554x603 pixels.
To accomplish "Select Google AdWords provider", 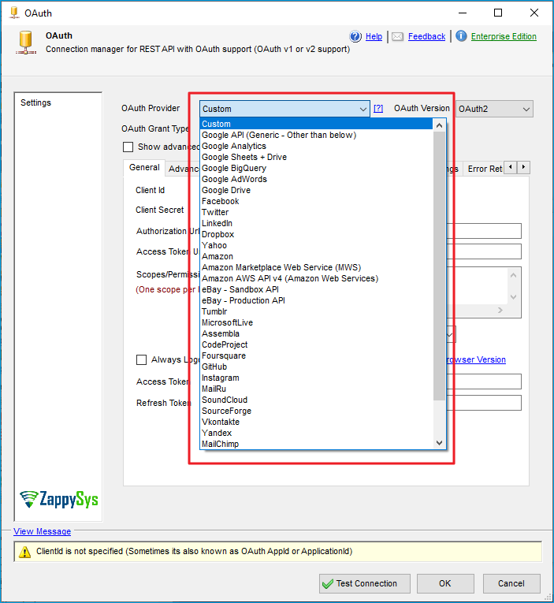I will pos(317,179).
